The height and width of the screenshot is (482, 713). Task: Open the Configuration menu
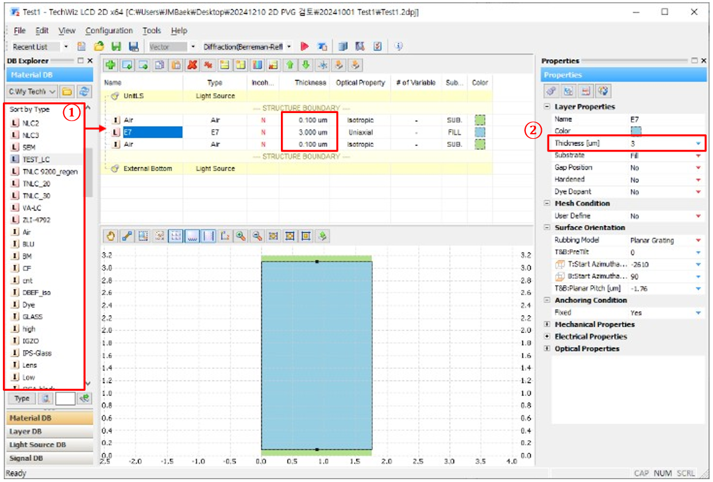tap(109, 30)
